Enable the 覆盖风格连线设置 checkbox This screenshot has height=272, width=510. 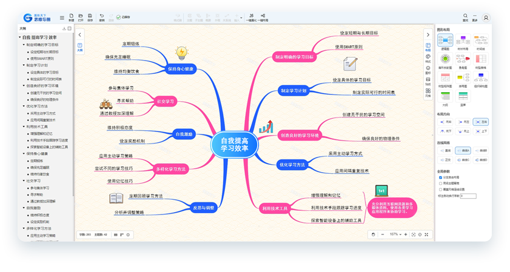(440, 190)
